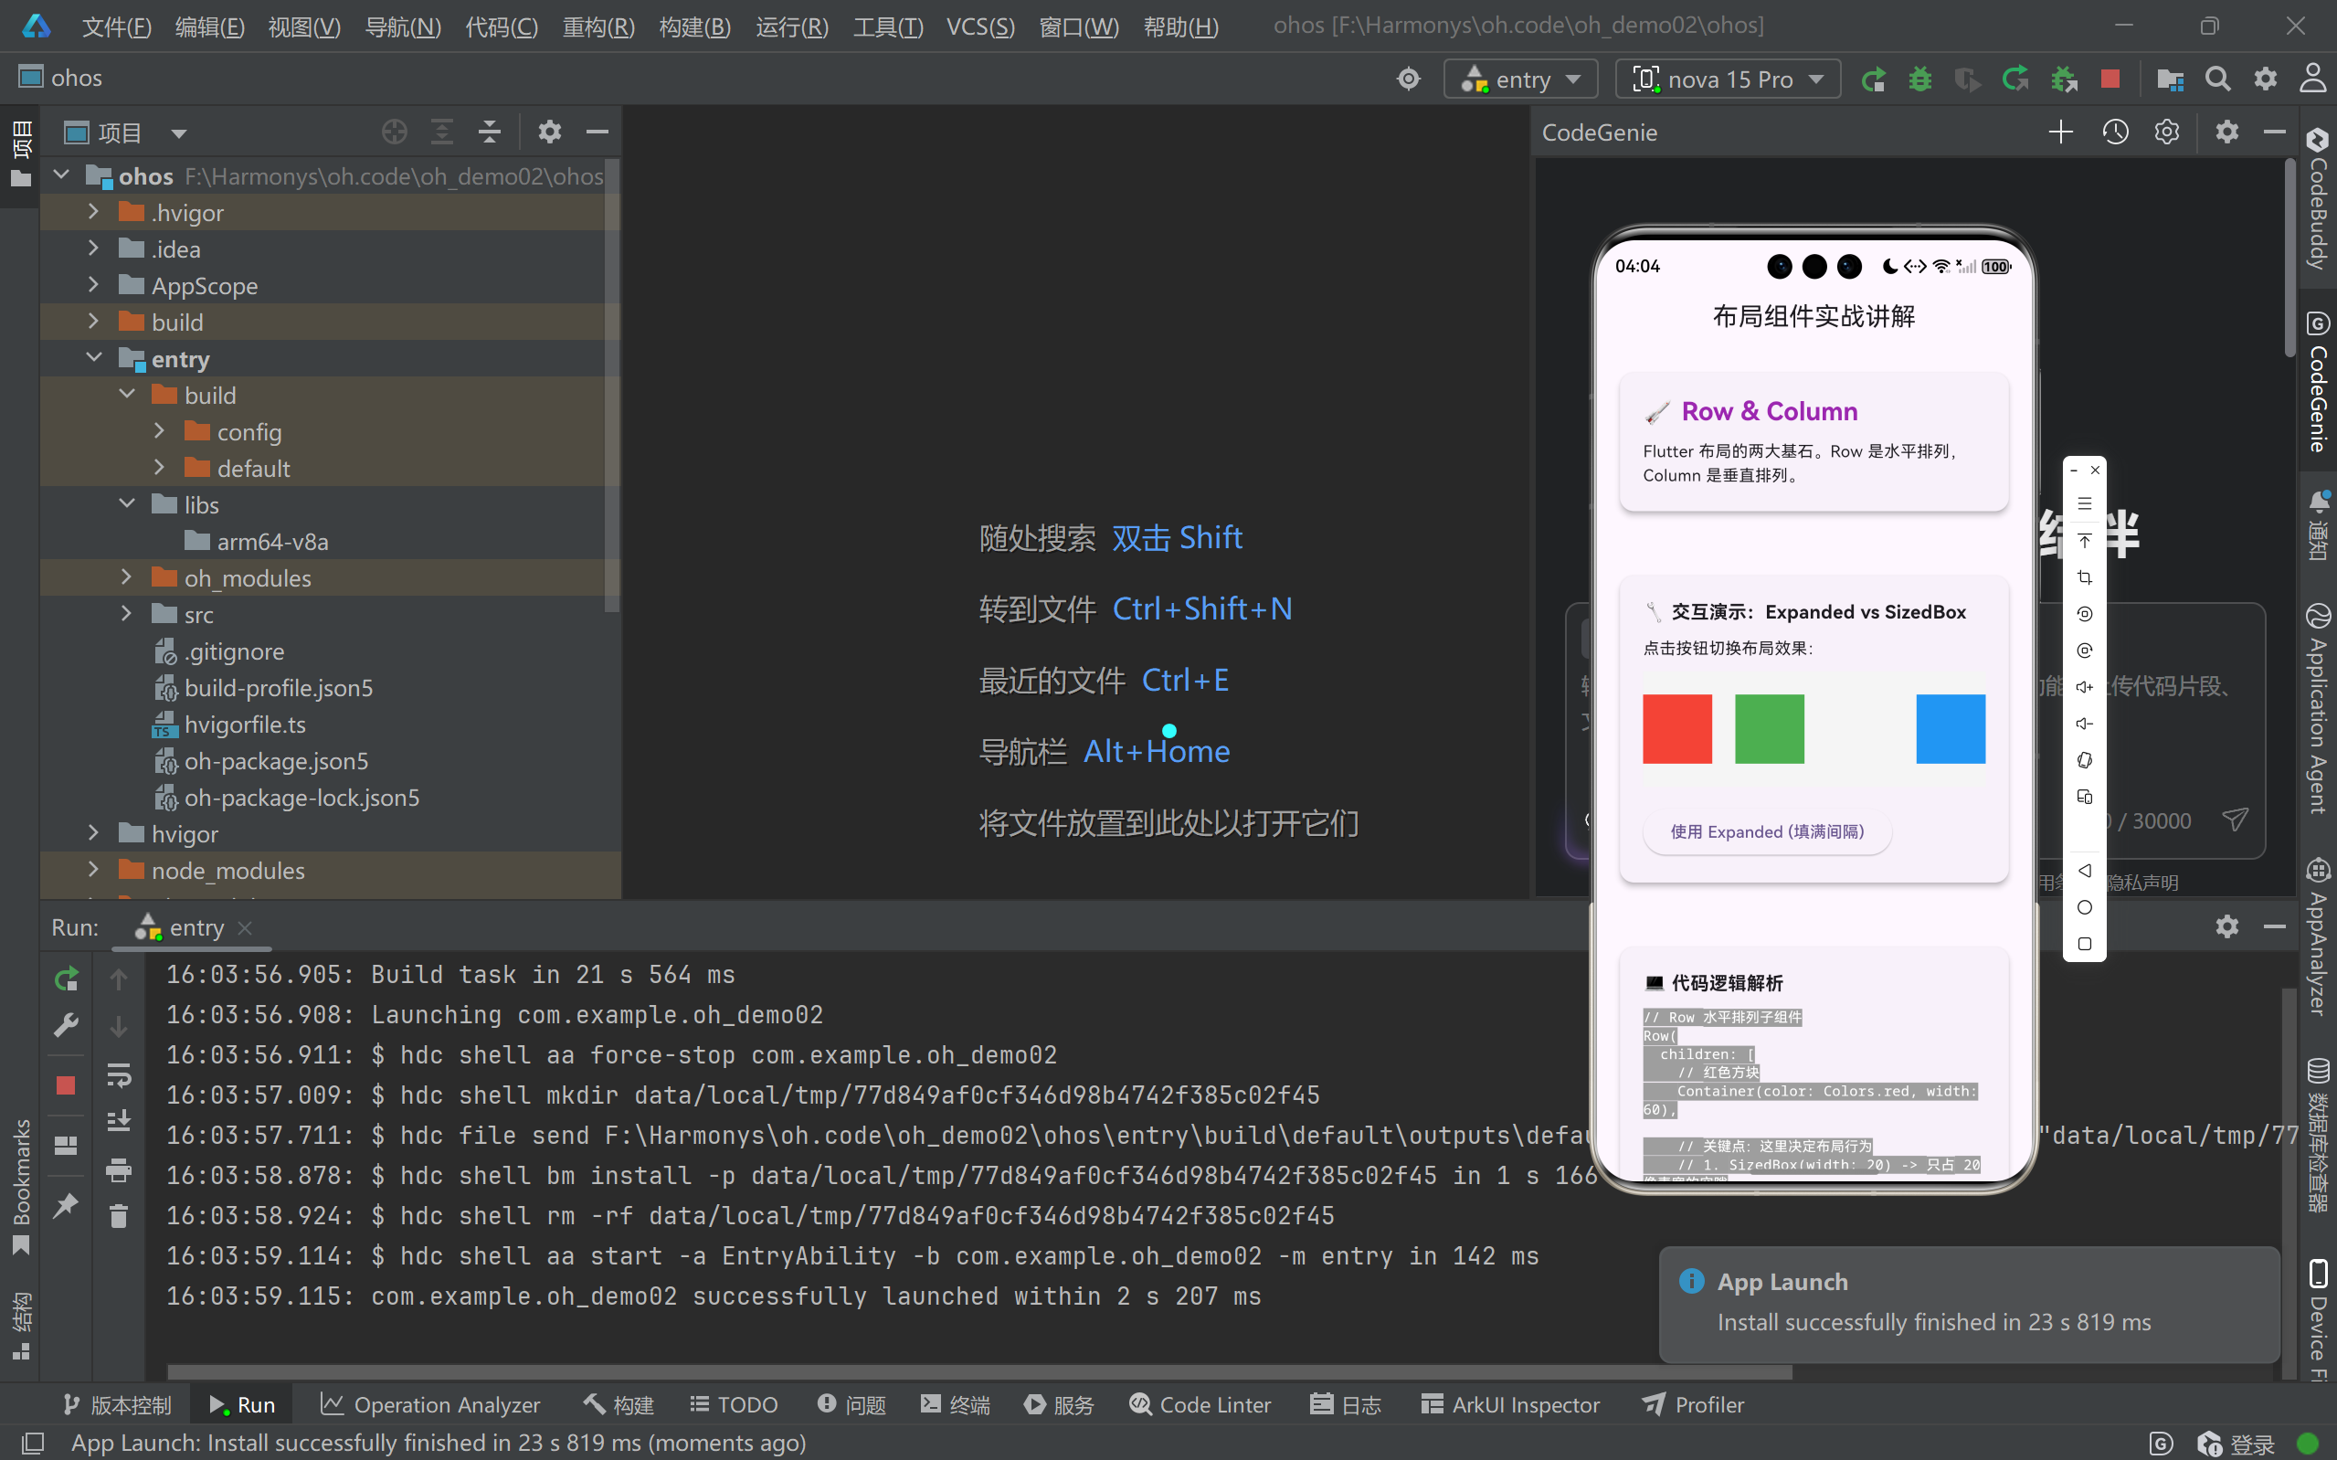This screenshot has width=2337, height=1460.
Task: Open the entry run configuration dropdown
Action: point(1520,79)
